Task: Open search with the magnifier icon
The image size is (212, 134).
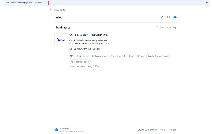Action: [169, 17]
